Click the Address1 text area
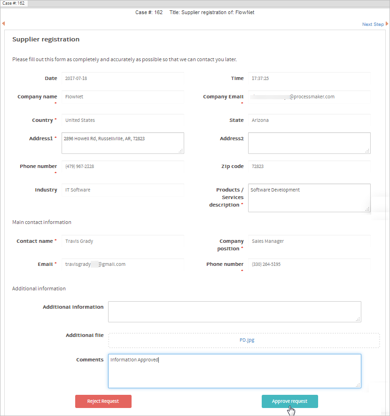This screenshot has width=390, height=416. click(x=123, y=143)
